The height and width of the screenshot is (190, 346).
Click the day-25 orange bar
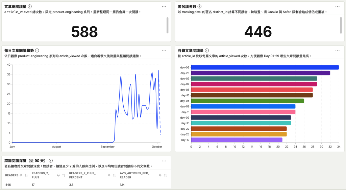(x=239, y=134)
